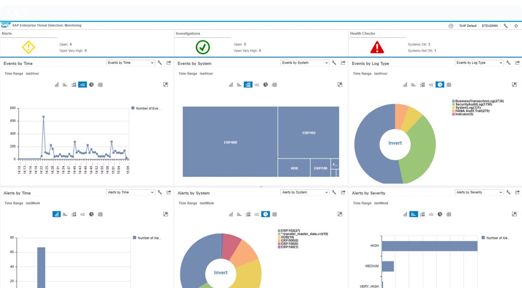Image resolution: width=522 pixels, height=288 pixels.
Task: Open the ETDADMIN user menu
Action: click(490, 26)
